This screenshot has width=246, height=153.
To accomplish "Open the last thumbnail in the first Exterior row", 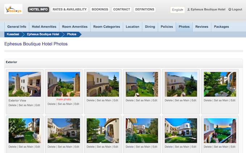I will 220,84.
